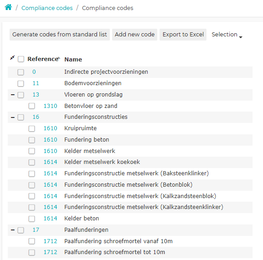Image resolution: width=263 pixels, height=260 pixels.
Task: Click the sort arrow on the Reference column
Action: [59, 58]
